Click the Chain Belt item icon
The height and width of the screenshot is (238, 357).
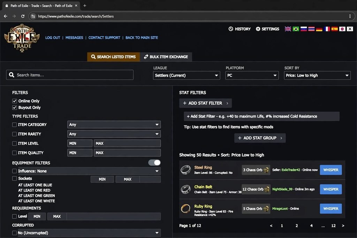tap(186, 189)
